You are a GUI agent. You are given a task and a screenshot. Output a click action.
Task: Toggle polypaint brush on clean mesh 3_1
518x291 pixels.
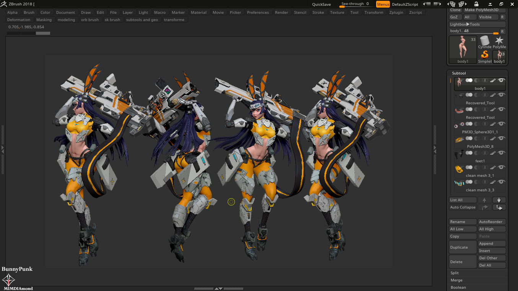coord(493,167)
